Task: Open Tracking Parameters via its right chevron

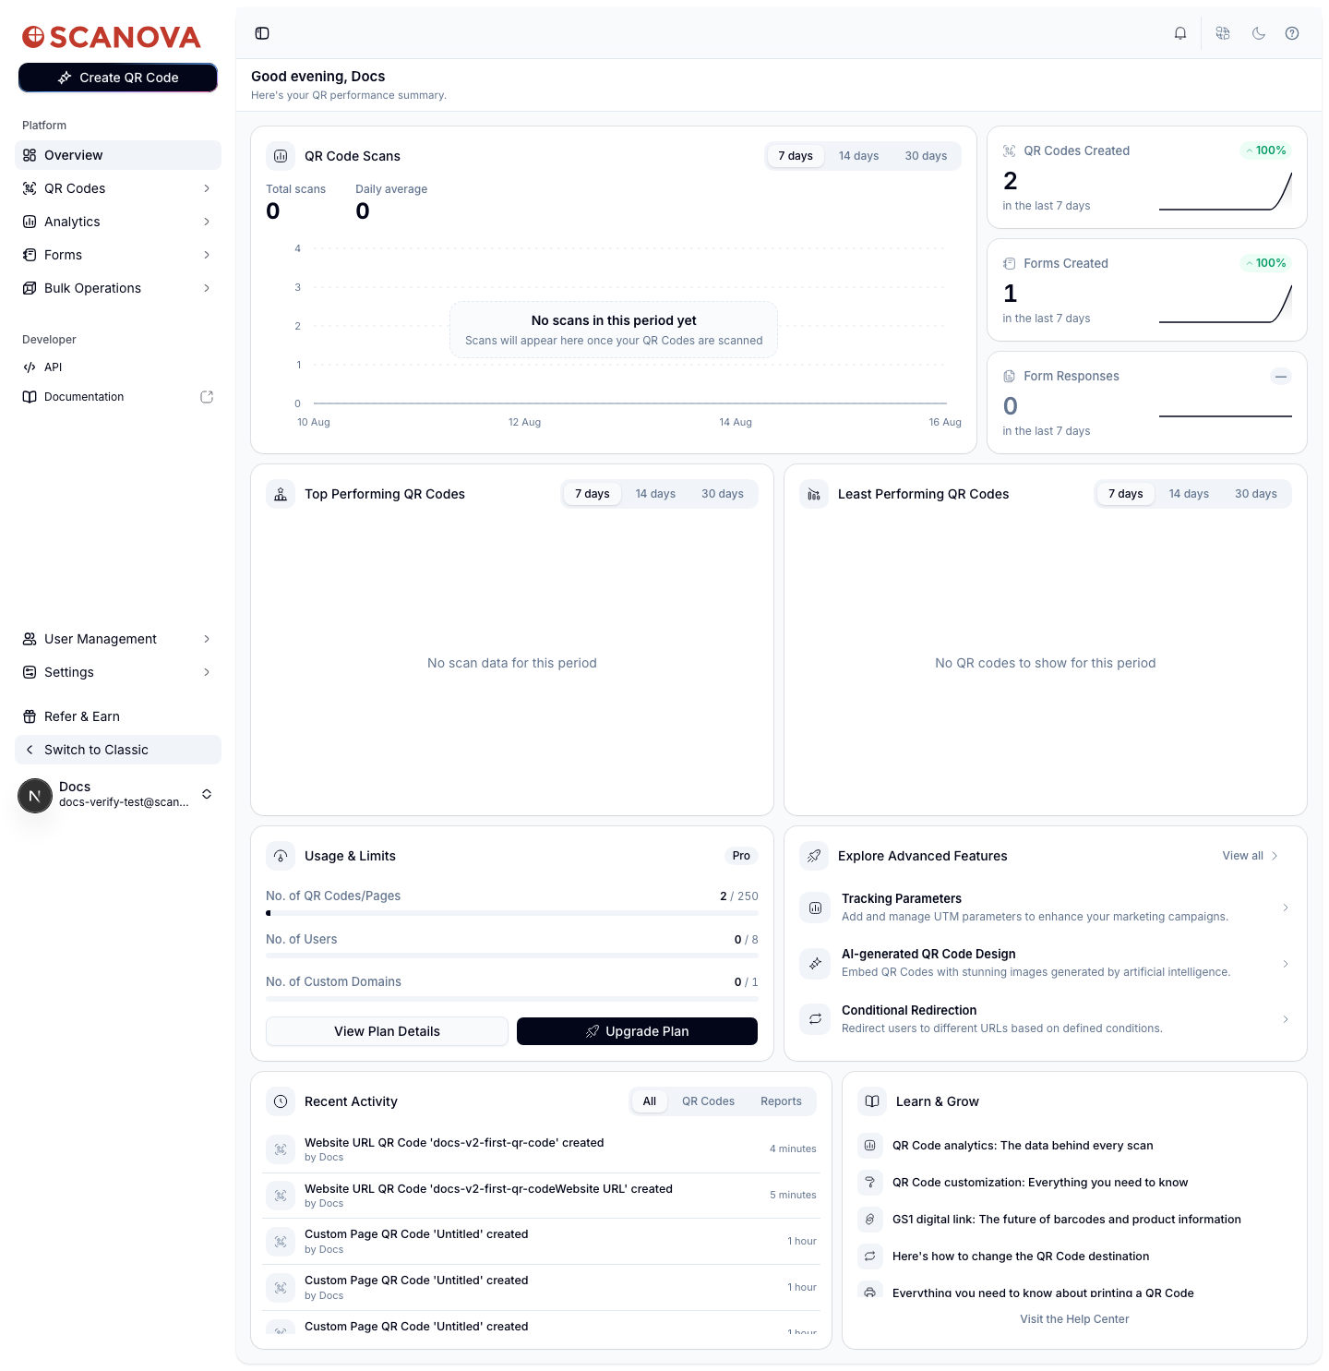Action: [x=1286, y=908]
